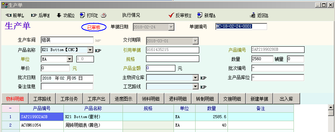Open the 领料明细 tab
Image resolution: width=335 pixels, height=132 pixels.
(x=151, y=99)
